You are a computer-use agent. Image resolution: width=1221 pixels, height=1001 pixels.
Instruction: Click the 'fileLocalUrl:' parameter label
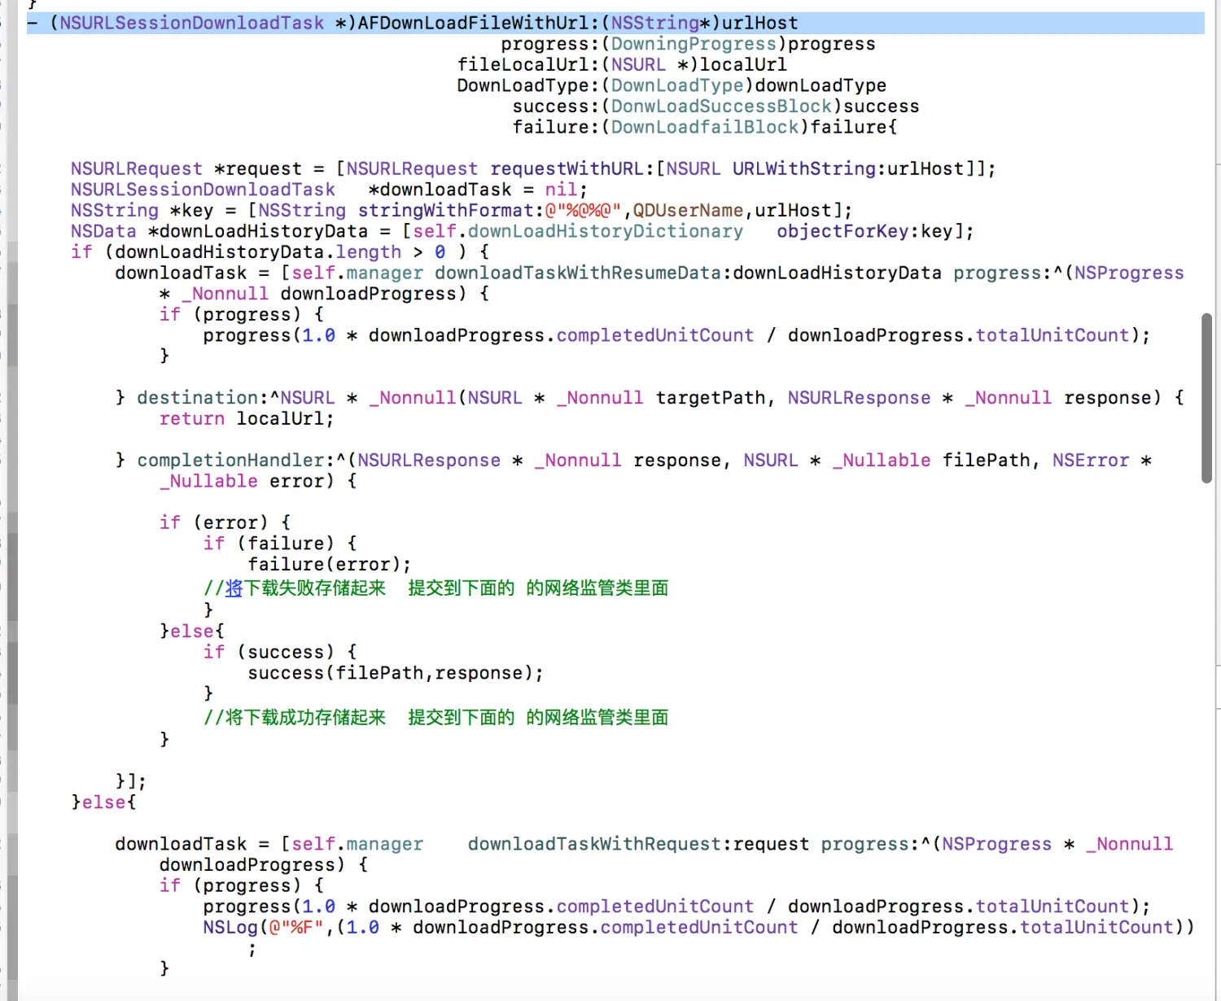[529, 65]
